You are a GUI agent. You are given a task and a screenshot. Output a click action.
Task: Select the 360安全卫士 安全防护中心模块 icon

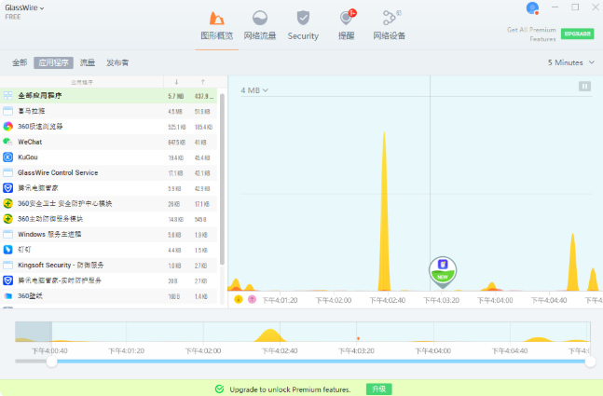[7, 203]
